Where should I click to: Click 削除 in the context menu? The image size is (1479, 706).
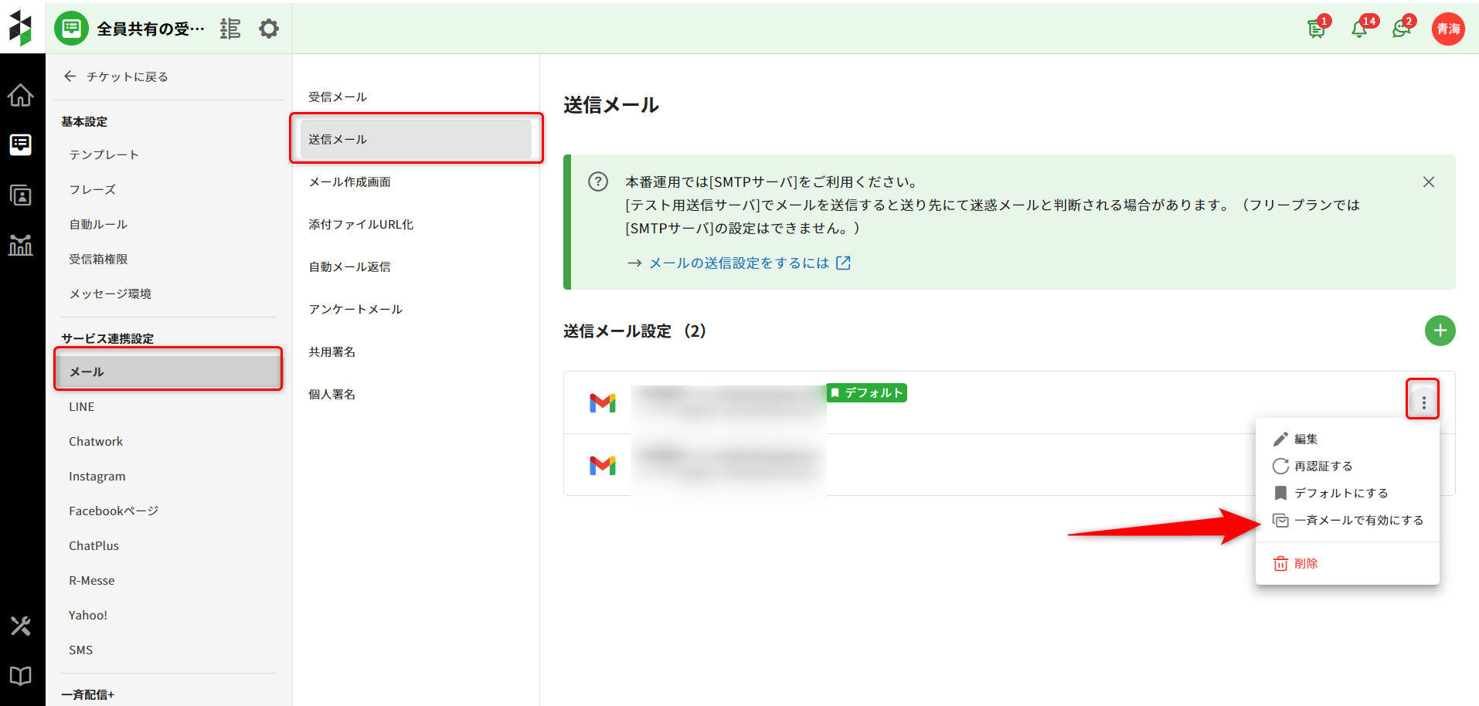pyautogui.click(x=1305, y=564)
